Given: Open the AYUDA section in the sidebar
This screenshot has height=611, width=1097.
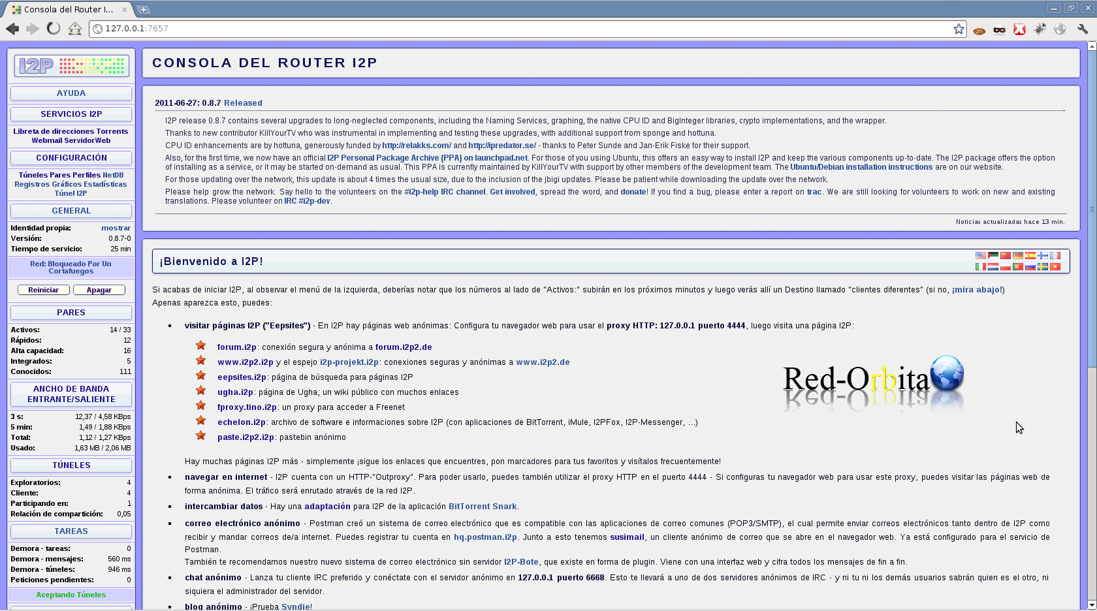Looking at the screenshot, I should click(x=71, y=93).
